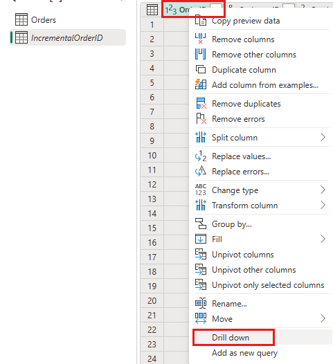
Task: Select Replace values... menu entry
Action: click(262, 156)
